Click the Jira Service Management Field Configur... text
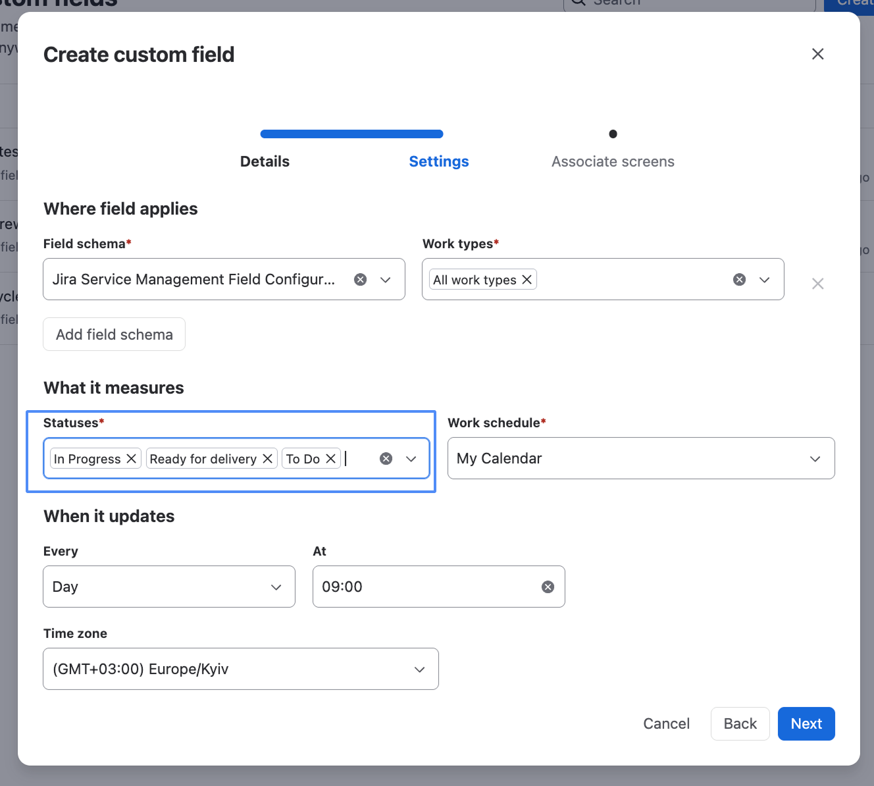874x786 pixels. click(x=193, y=279)
